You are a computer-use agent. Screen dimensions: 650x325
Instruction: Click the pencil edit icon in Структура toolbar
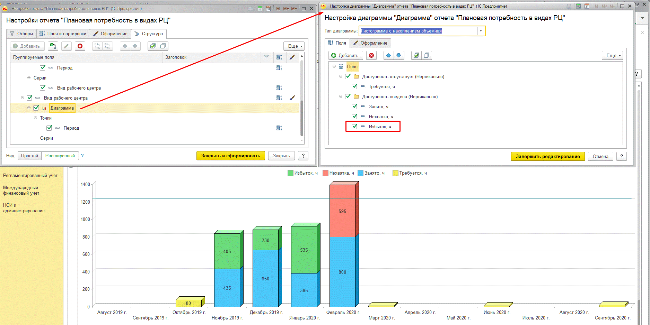click(67, 46)
